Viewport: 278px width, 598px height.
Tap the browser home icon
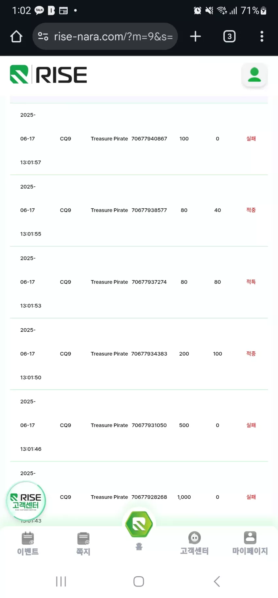tap(16, 36)
